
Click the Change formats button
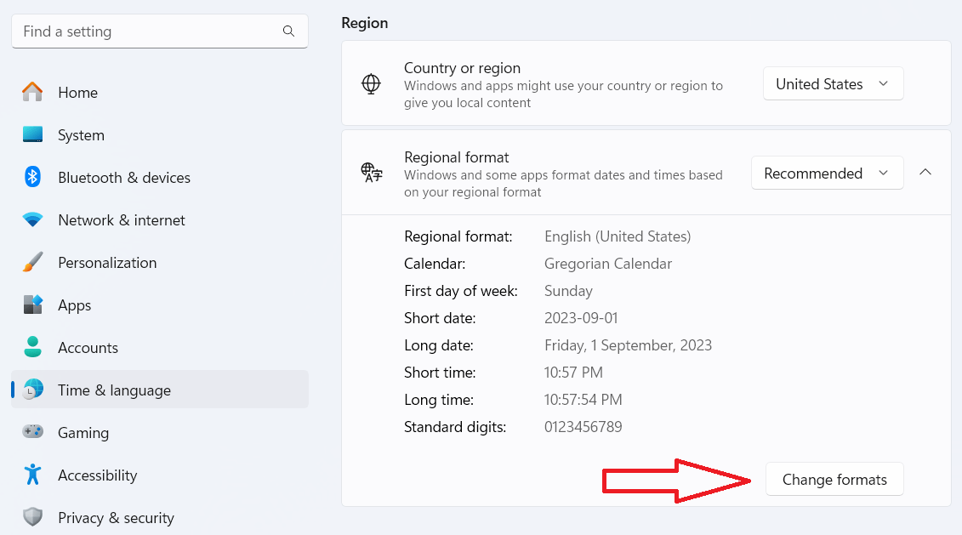pyautogui.click(x=834, y=479)
